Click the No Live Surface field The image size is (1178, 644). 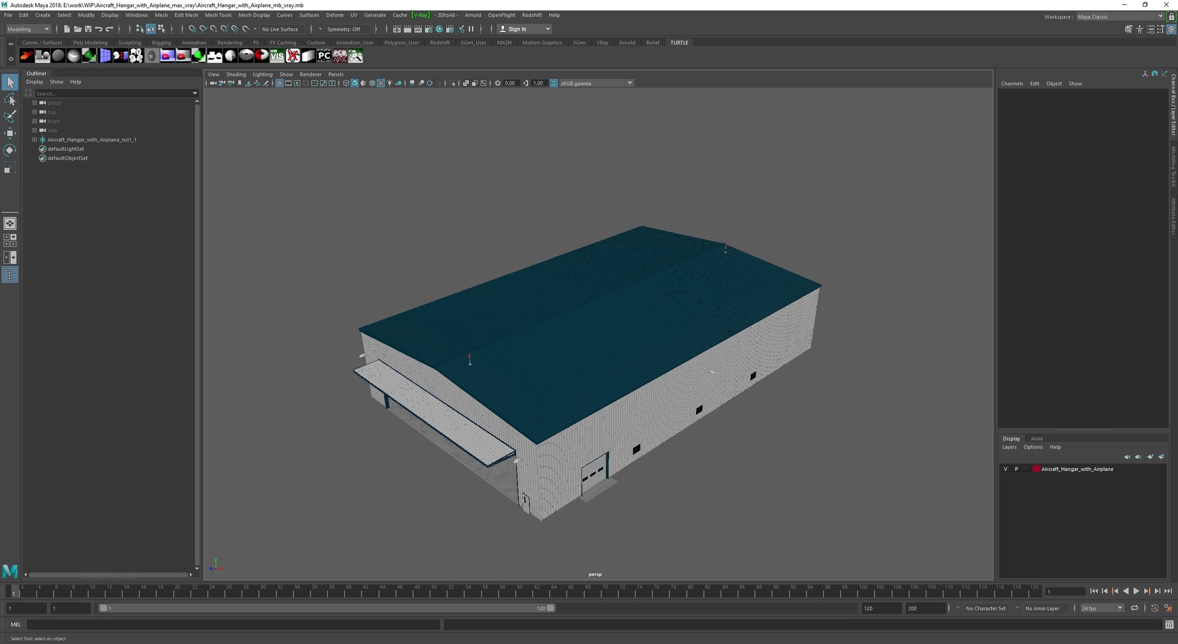pos(283,29)
